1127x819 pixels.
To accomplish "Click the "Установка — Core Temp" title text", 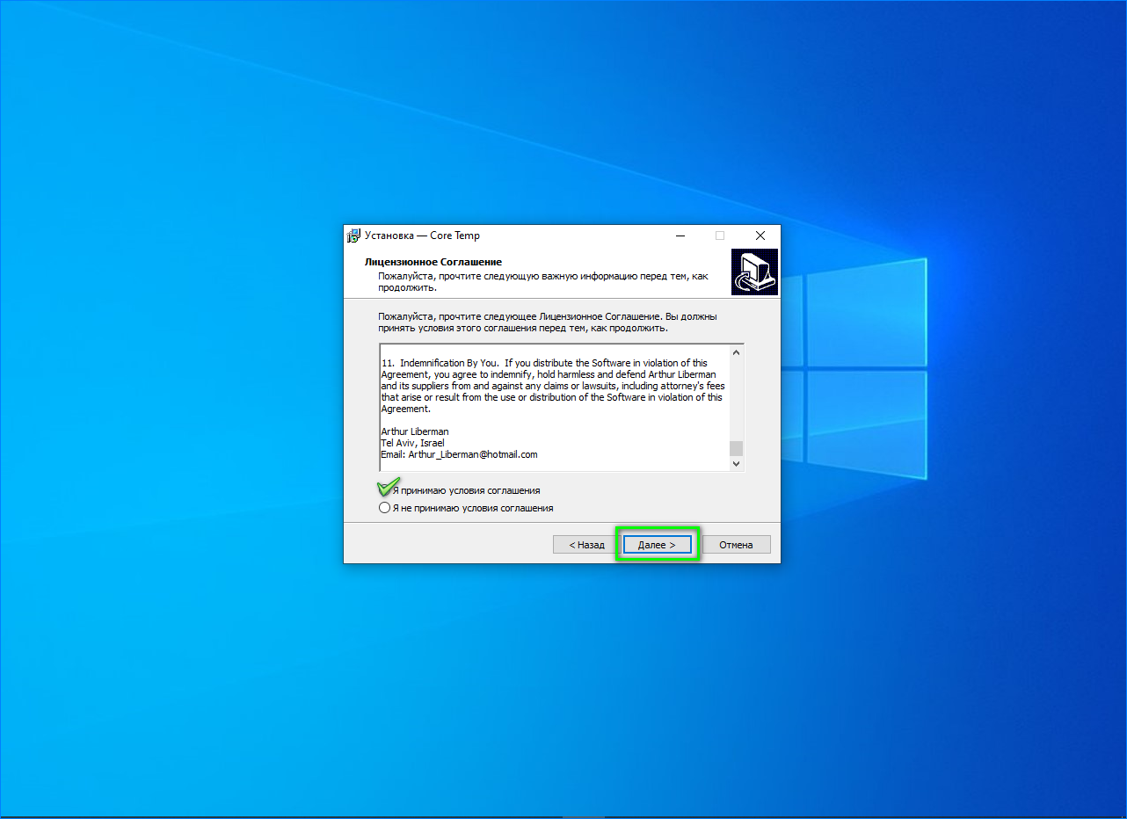I will point(422,236).
